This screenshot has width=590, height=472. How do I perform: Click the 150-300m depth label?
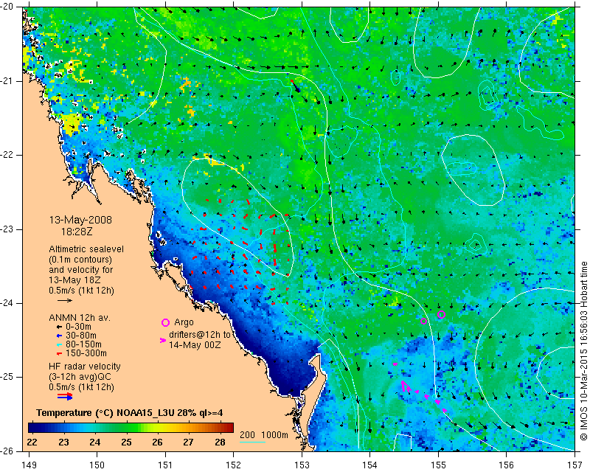pyautogui.click(x=86, y=353)
